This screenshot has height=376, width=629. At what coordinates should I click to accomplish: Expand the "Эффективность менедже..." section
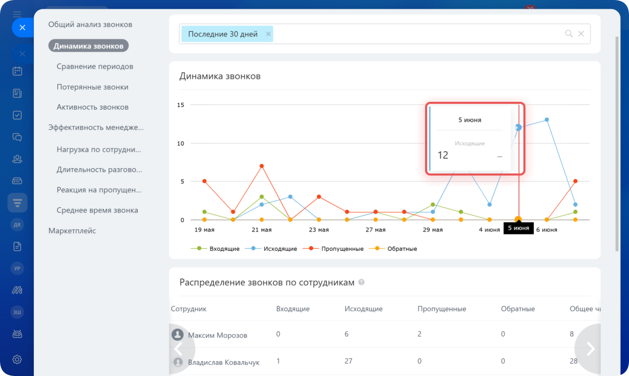(96, 127)
